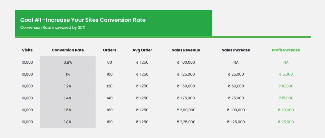Click the 1.8% conversion rate cell
Image resolution: width=325 pixels, height=138 pixels.
coord(68,122)
